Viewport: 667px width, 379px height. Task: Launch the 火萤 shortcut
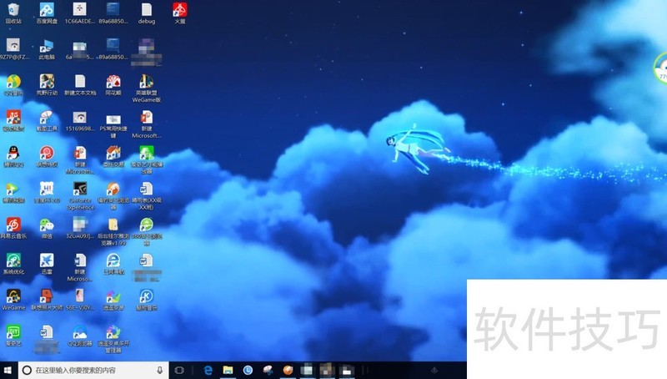(x=180, y=13)
